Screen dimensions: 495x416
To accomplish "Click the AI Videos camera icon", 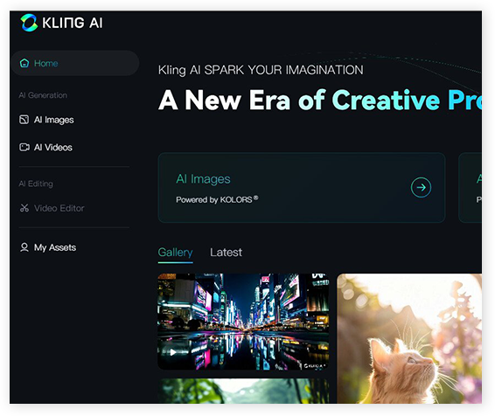I will click(x=24, y=148).
